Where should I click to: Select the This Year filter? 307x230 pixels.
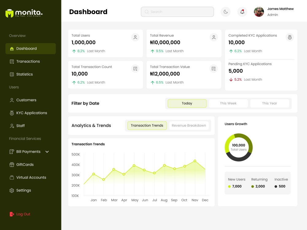pyautogui.click(x=270, y=103)
